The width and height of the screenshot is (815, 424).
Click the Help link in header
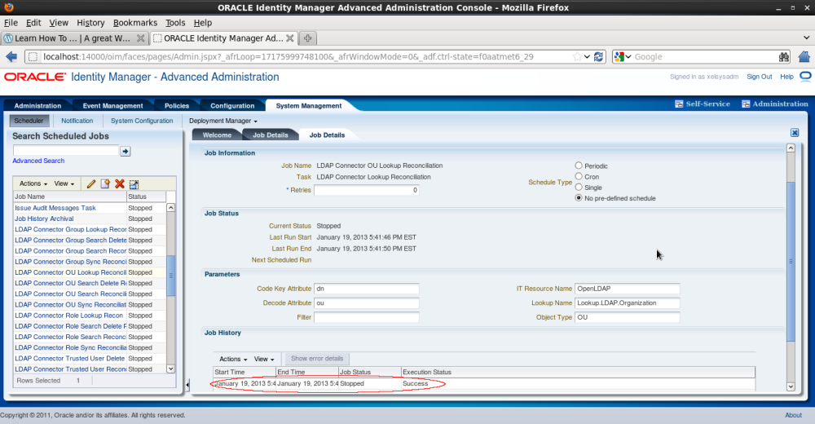[786, 77]
